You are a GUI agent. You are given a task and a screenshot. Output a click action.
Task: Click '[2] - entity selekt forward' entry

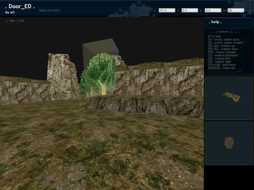coord(225,43)
